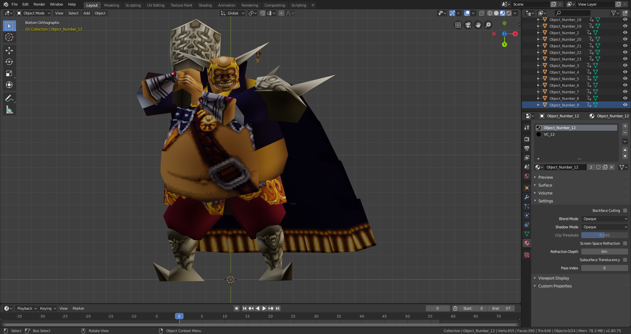Click the End frame field
The image size is (631, 334).
tap(502, 308)
